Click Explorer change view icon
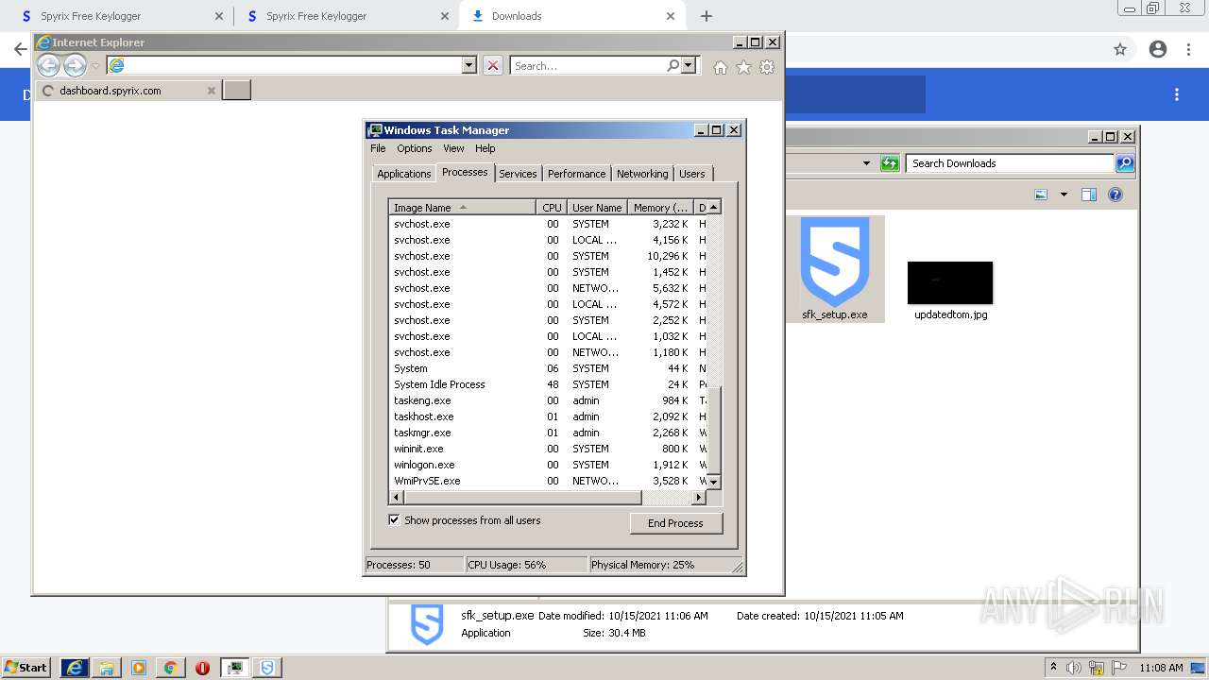Image resolution: width=1209 pixels, height=680 pixels. [1041, 195]
